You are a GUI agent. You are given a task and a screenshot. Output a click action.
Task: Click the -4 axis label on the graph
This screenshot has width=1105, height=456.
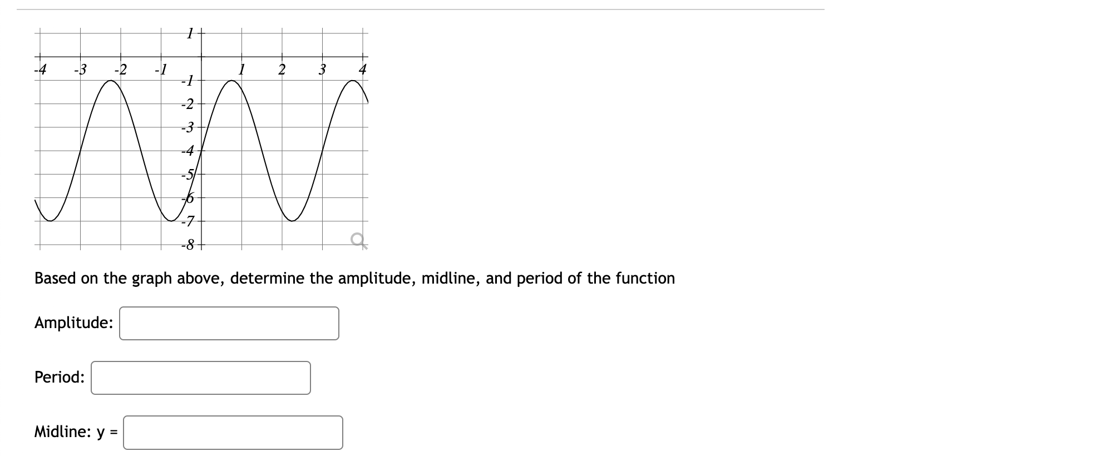tap(40, 70)
